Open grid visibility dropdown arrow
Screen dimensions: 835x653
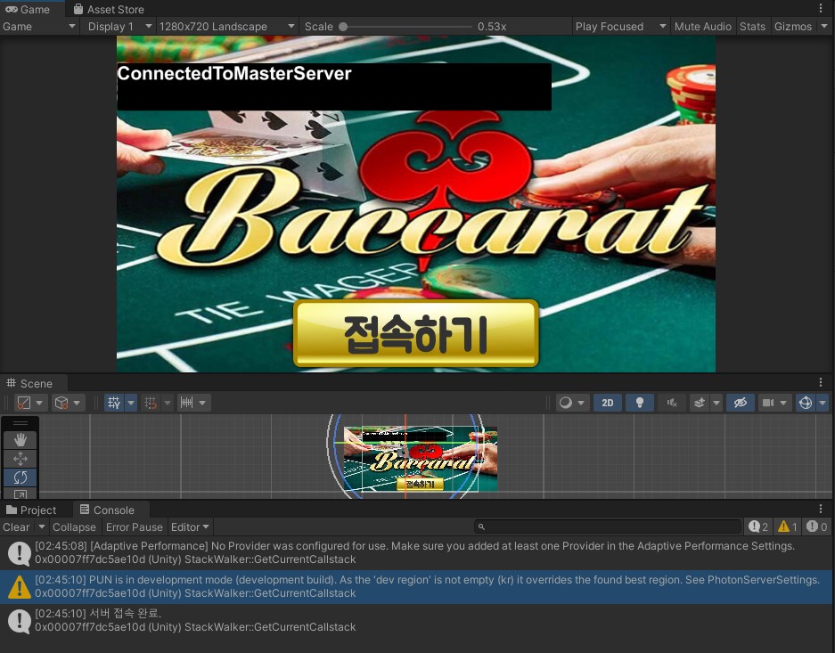131,403
